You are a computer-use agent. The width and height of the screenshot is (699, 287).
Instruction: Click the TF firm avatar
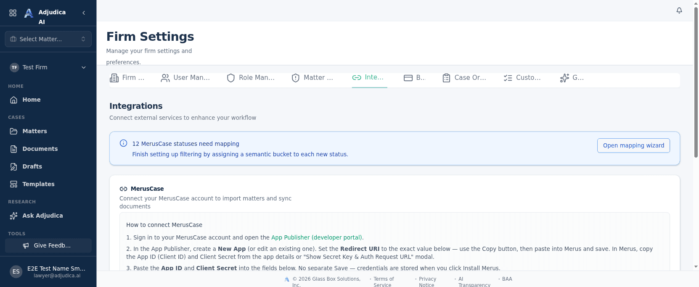15,67
